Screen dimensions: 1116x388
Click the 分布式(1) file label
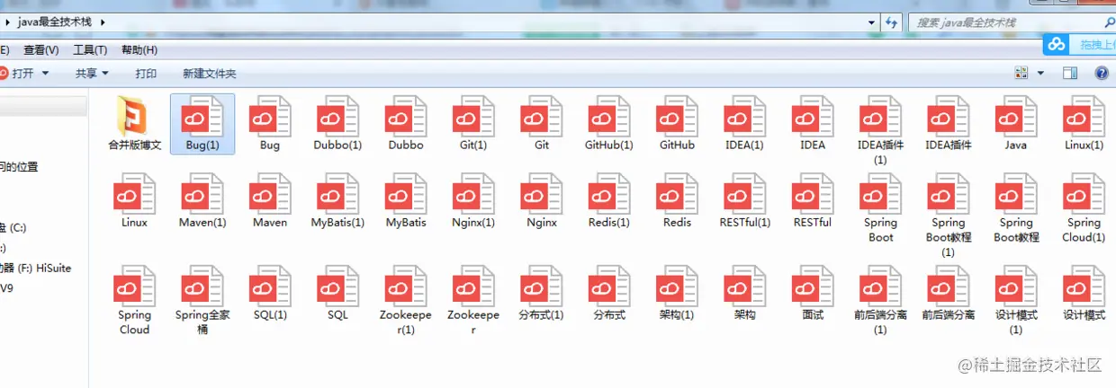tap(542, 314)
